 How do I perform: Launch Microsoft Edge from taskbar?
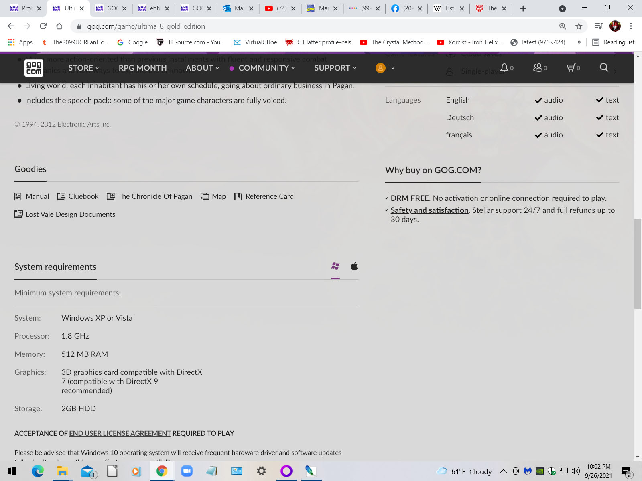point(37,471)
